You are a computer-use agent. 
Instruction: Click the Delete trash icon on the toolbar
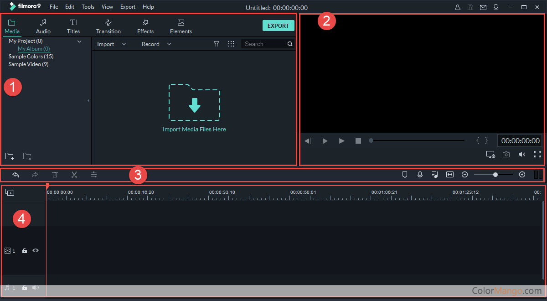[55, 175]
